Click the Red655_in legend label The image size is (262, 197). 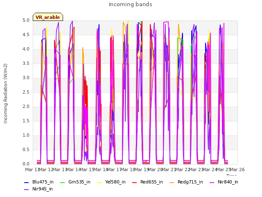(x=151, y=182)
